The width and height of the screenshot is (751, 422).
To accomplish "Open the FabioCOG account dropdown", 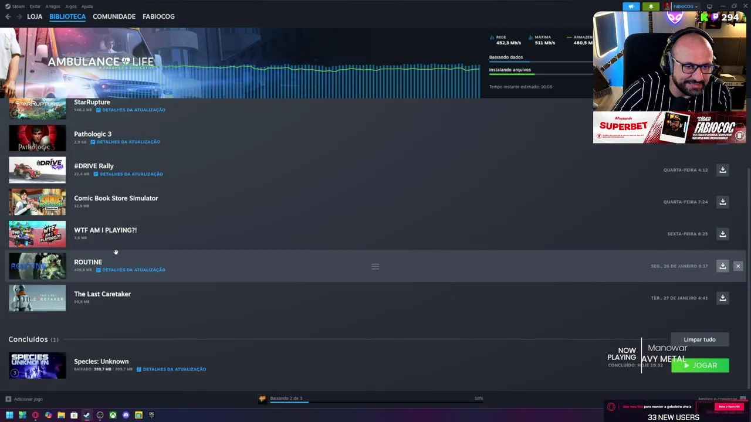I will pyautogui.click(x=685, y=6).
